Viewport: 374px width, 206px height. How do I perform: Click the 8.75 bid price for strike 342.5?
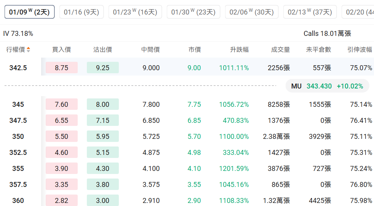[62, 68]
